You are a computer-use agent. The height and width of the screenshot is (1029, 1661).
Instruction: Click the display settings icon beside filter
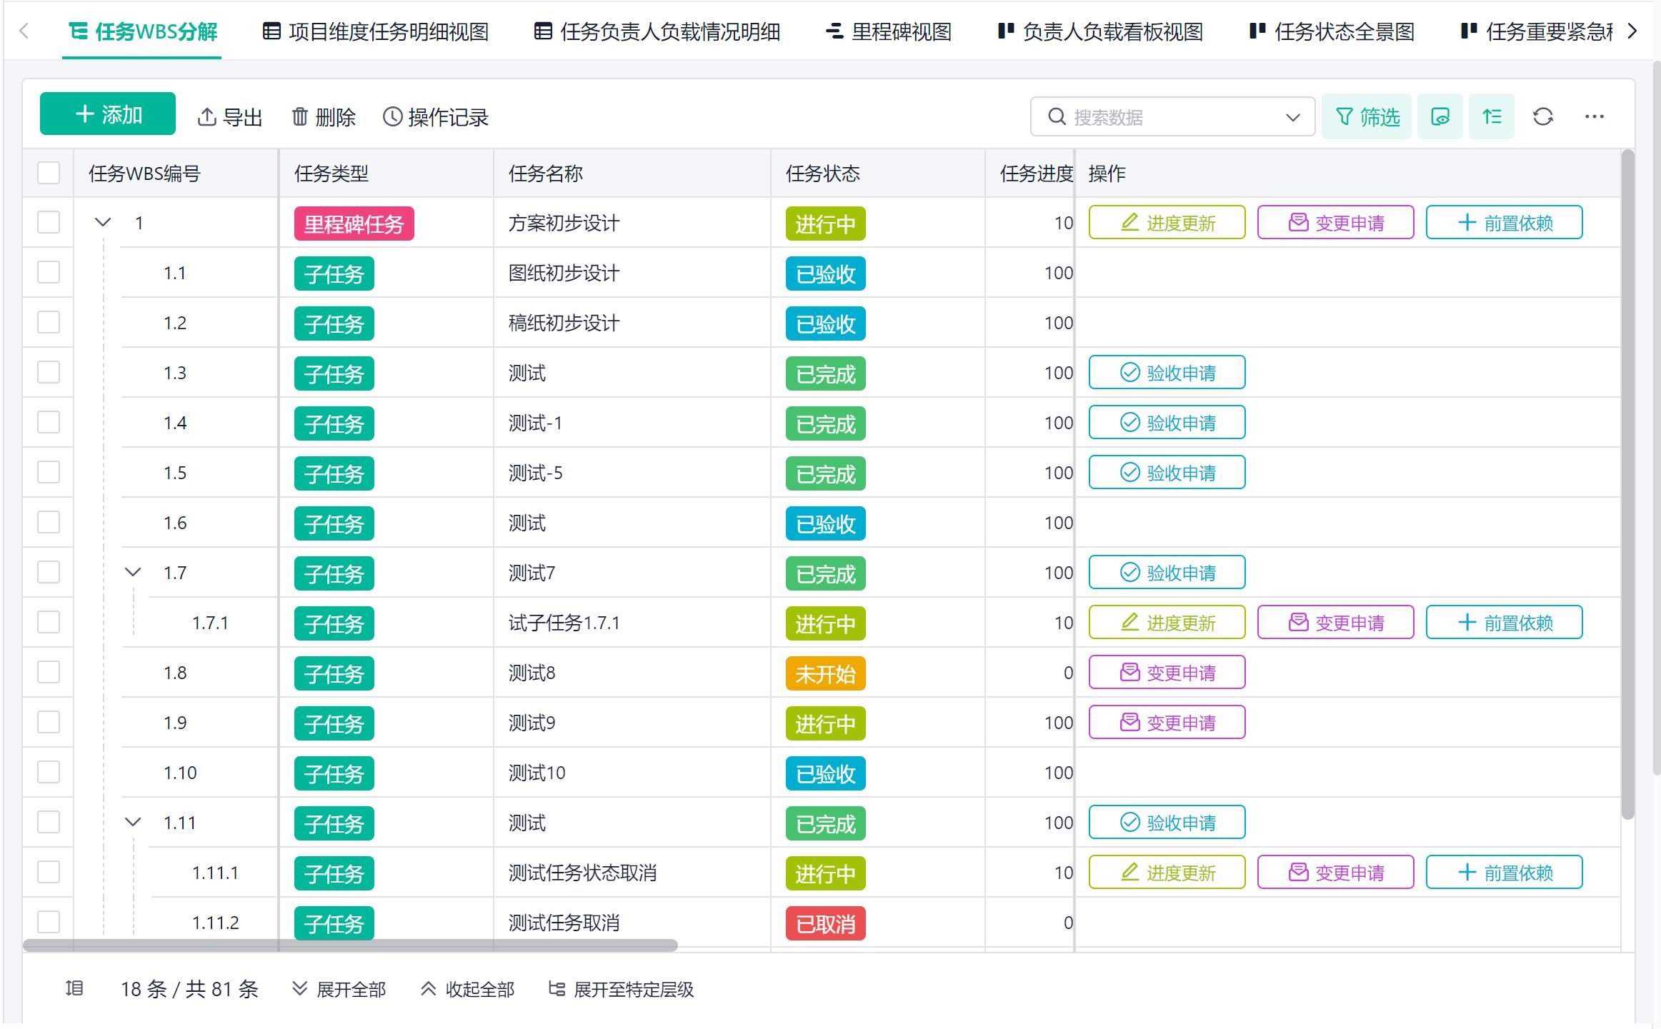[1440, 116]
